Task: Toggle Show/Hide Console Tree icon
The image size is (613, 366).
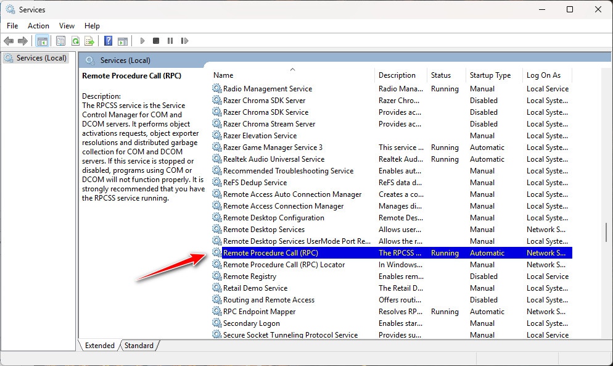Action: [42, 41]
